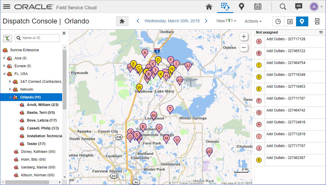Open Add Outlets - 327711787 activity
This screenshot has height=185, width=326.
(286, 98)
